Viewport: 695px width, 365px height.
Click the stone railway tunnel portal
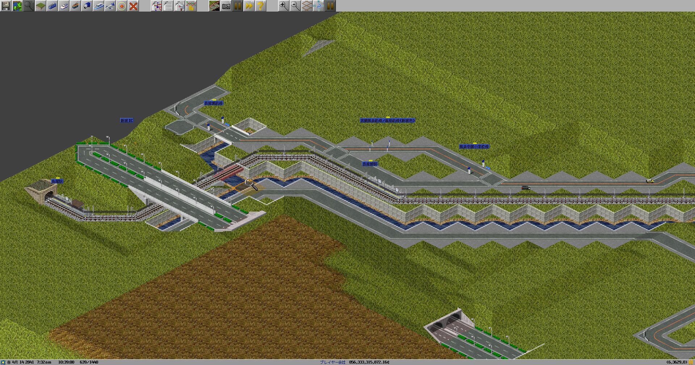(x=41, y=192)
